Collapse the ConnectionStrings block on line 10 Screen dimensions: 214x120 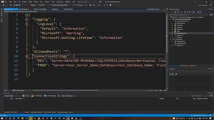(x=27, y=56)
